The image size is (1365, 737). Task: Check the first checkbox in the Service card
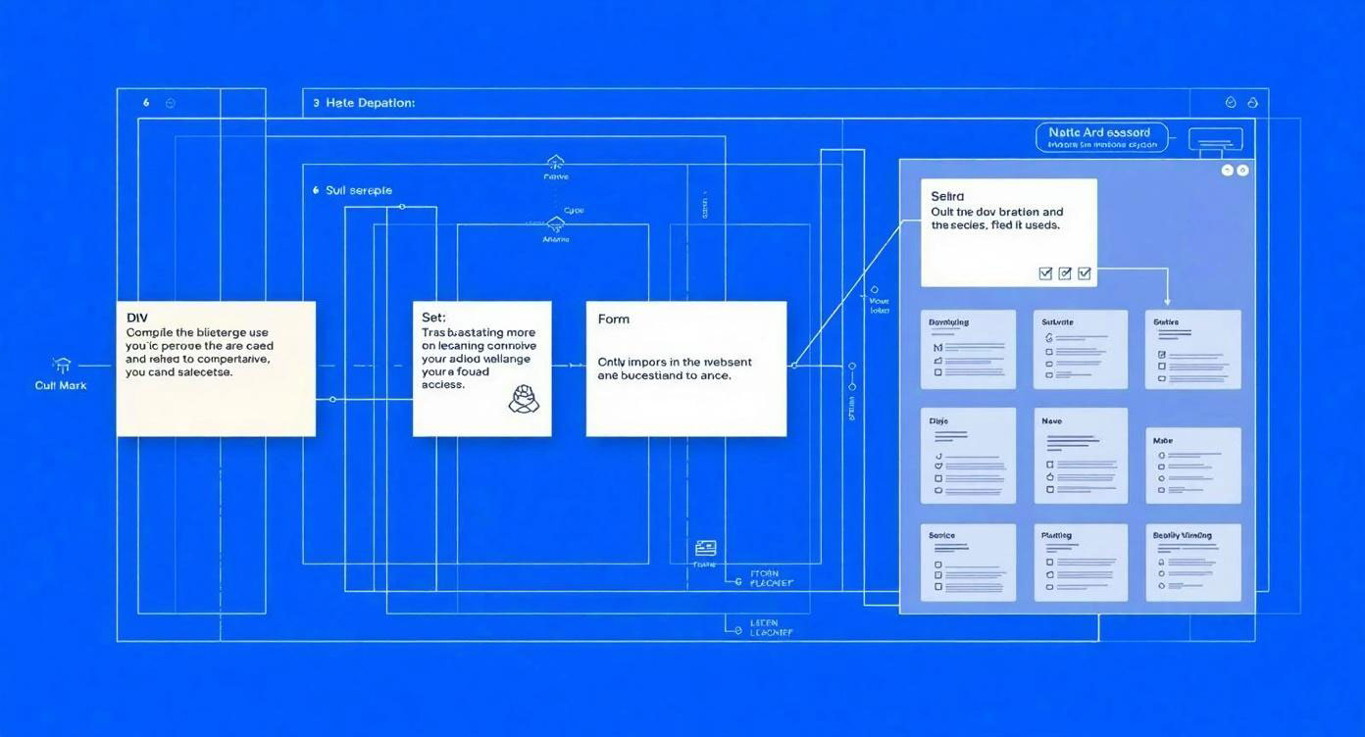tap(938, 565)
